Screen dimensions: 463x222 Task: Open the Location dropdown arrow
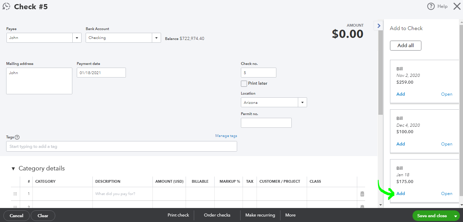302,102
